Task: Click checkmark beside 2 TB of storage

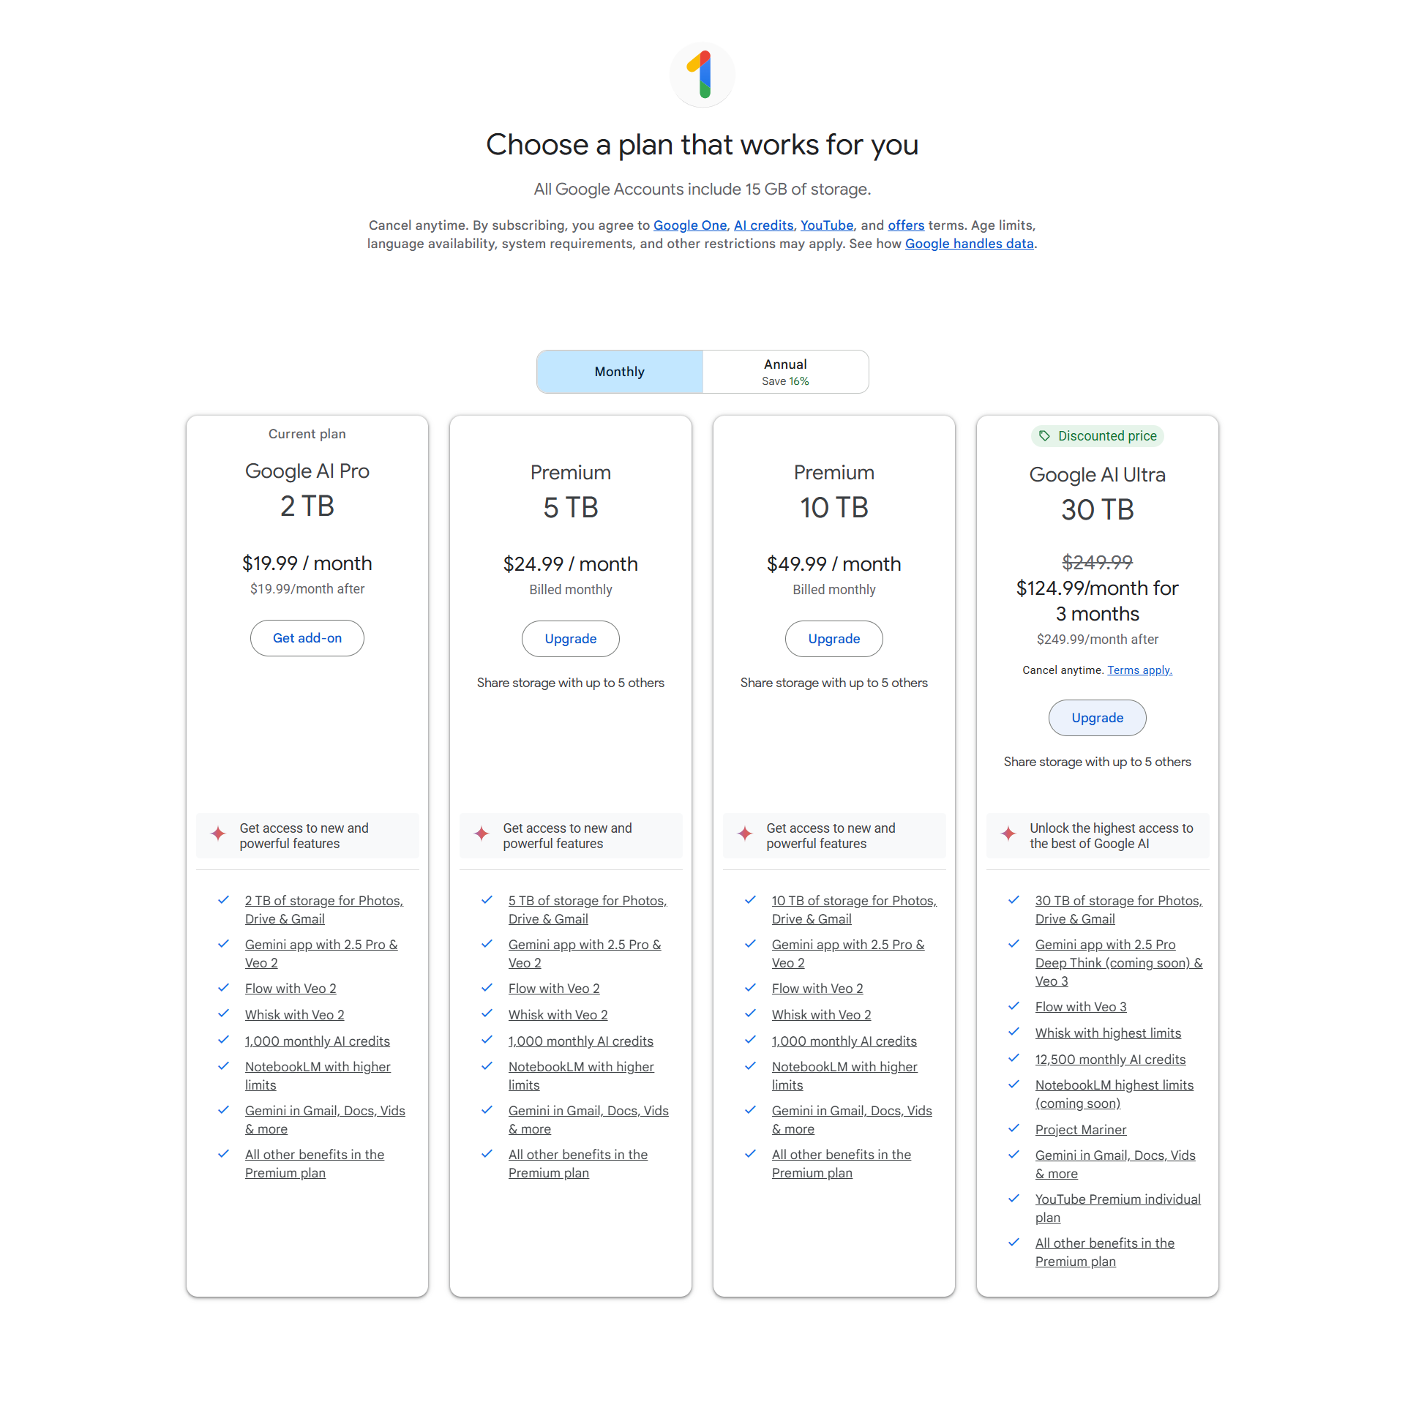Action: coord(224,900)
